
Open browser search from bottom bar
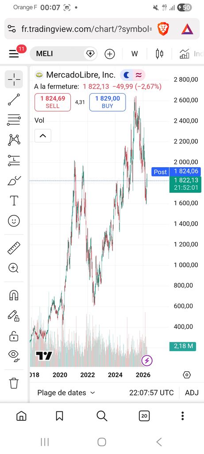click(x=102, y=416)
